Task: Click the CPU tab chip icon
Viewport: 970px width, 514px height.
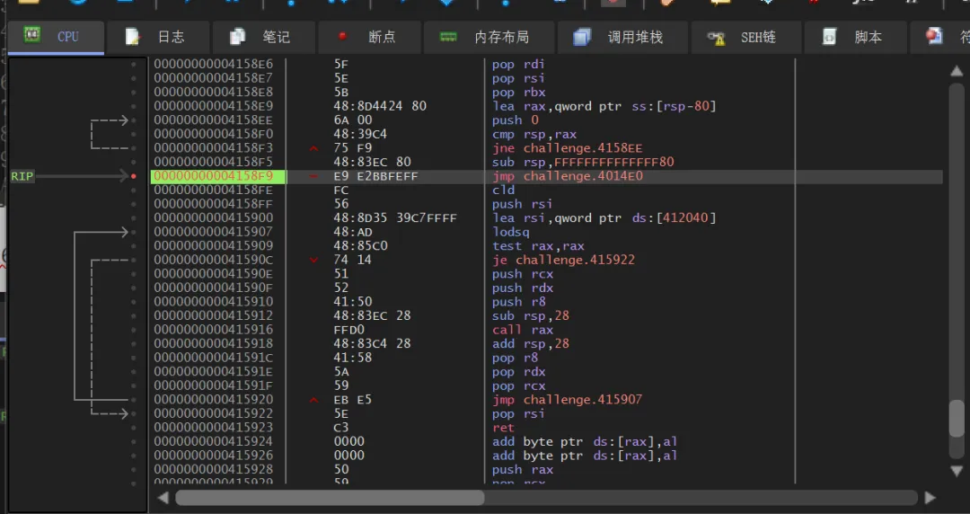Action: [32, 35]
